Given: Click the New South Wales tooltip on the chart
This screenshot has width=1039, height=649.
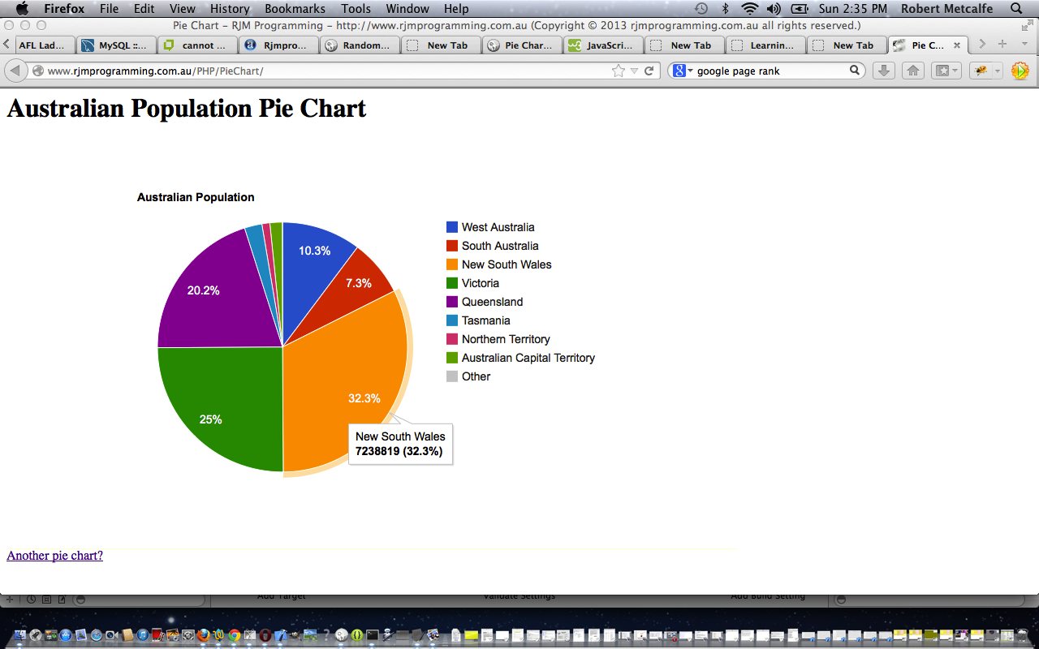Looking at the screenshot, I should pyautogui.click(x=400, y=443).
